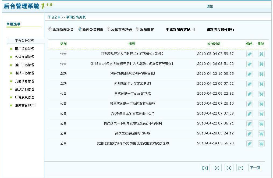Image resolution: width=273 pixels, height=178 pixels.
Task: Edit the "网页游戏开发入门教程二" announcement with the pencil icon
Action: pos(249,54)
